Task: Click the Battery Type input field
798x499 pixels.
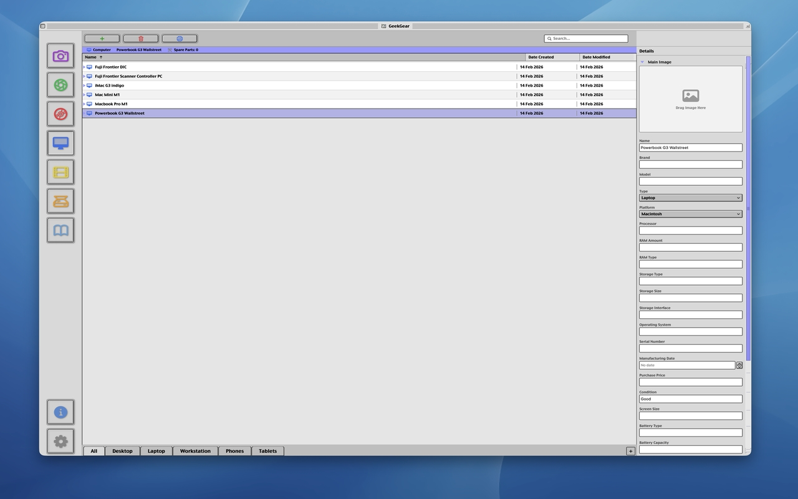Action: point(691,433)
